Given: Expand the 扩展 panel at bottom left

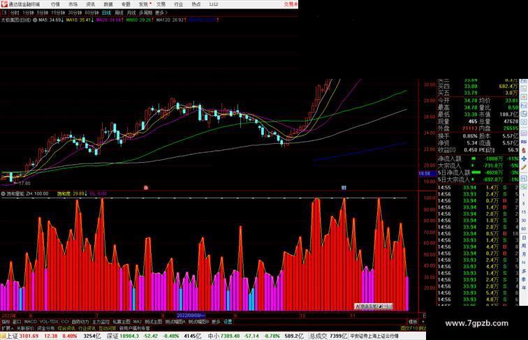Looking at the screenshot, I should click(7, 328).
